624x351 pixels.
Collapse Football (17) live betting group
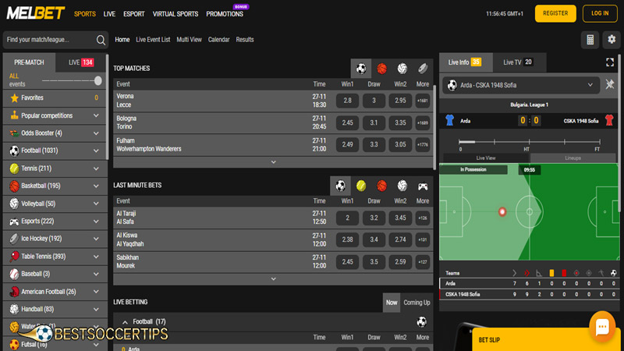tap(125, 322)
